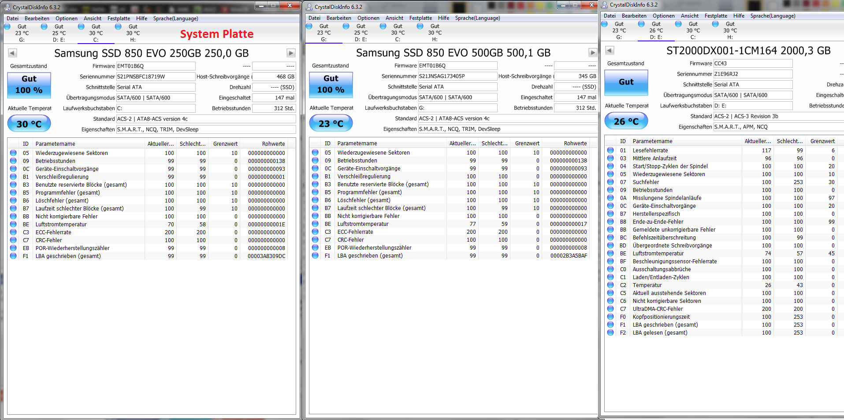Select drive D: E: tab in middle window
The width and height of the screenshot is (844, 420).
point(361,33)
